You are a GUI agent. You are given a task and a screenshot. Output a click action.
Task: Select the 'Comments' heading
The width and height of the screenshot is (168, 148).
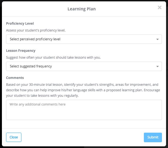15,78
